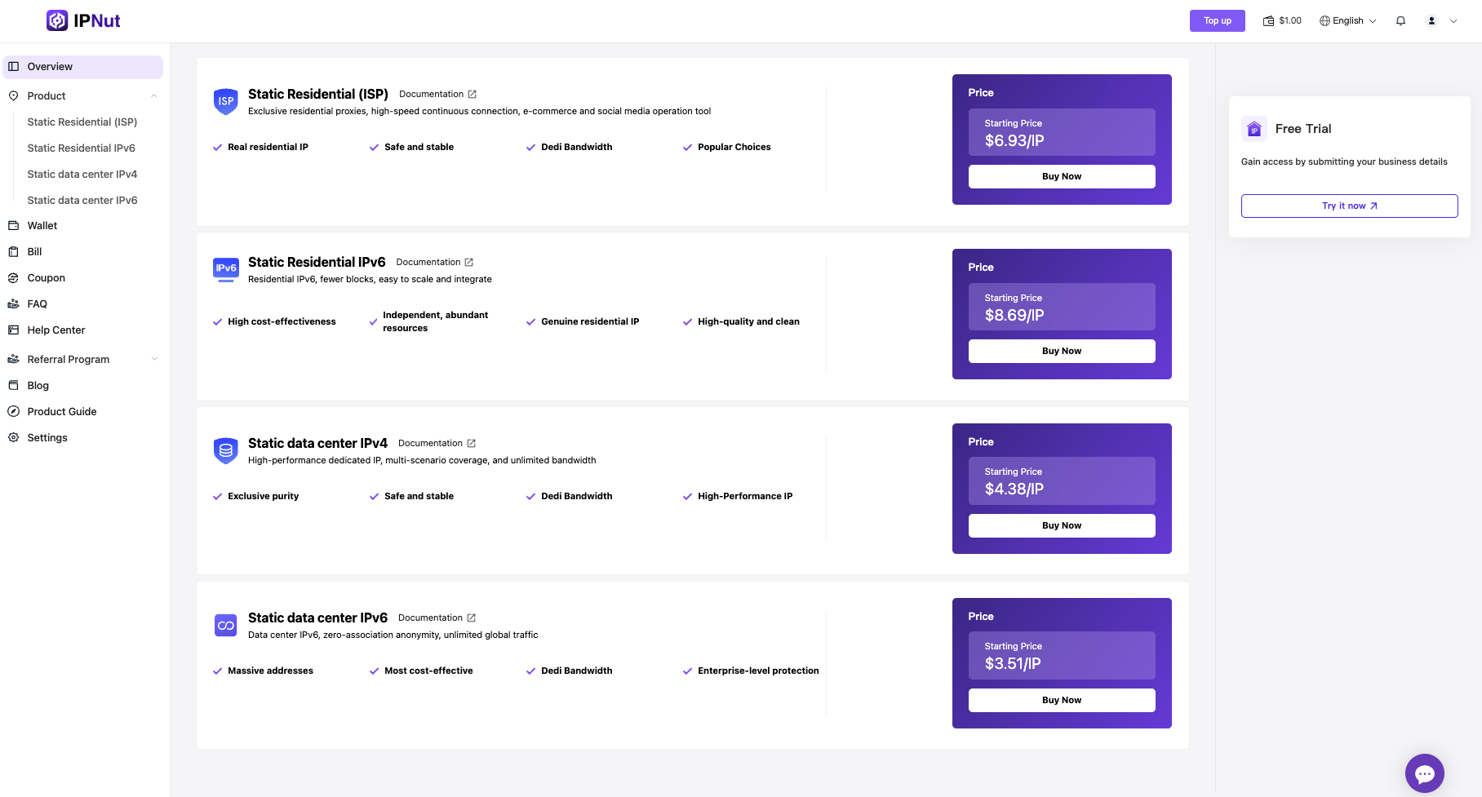Open the account menu chevron

pos(1453,21)
